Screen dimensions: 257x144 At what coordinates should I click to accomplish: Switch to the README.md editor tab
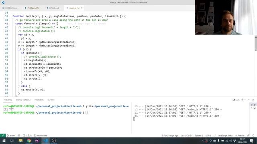pyautogui.click(x=10, y=8)
